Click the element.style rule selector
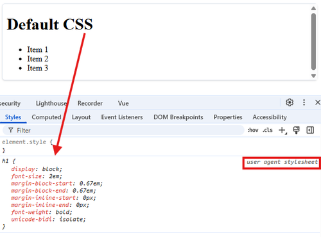Image resolution: width=321 pixels, height=237 pixels. 24,142
